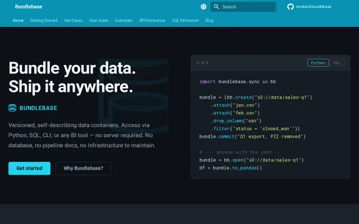Select the Python code sample toggle
Image resolution: width=359 pixels, height=224 pixels.
(318, 63)
